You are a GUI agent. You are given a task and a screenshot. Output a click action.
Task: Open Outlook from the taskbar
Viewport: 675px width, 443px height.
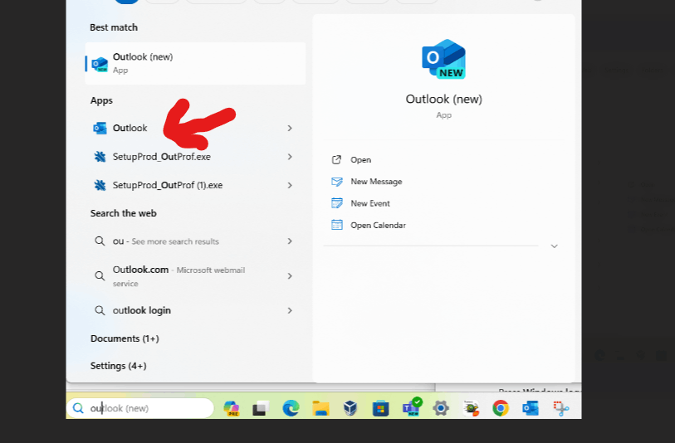click(531, 407)
